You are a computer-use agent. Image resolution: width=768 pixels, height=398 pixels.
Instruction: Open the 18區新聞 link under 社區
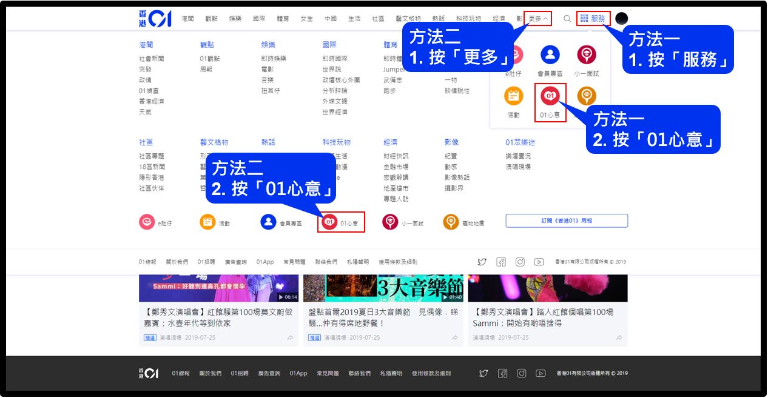click(152, 167)
